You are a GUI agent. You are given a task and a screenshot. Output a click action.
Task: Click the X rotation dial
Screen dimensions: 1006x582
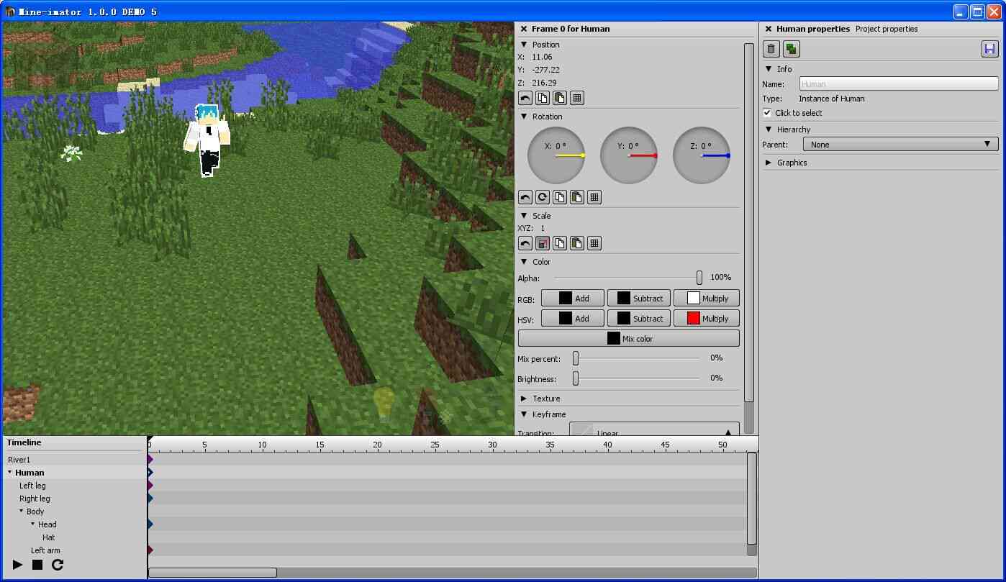(x=556, y=155)
